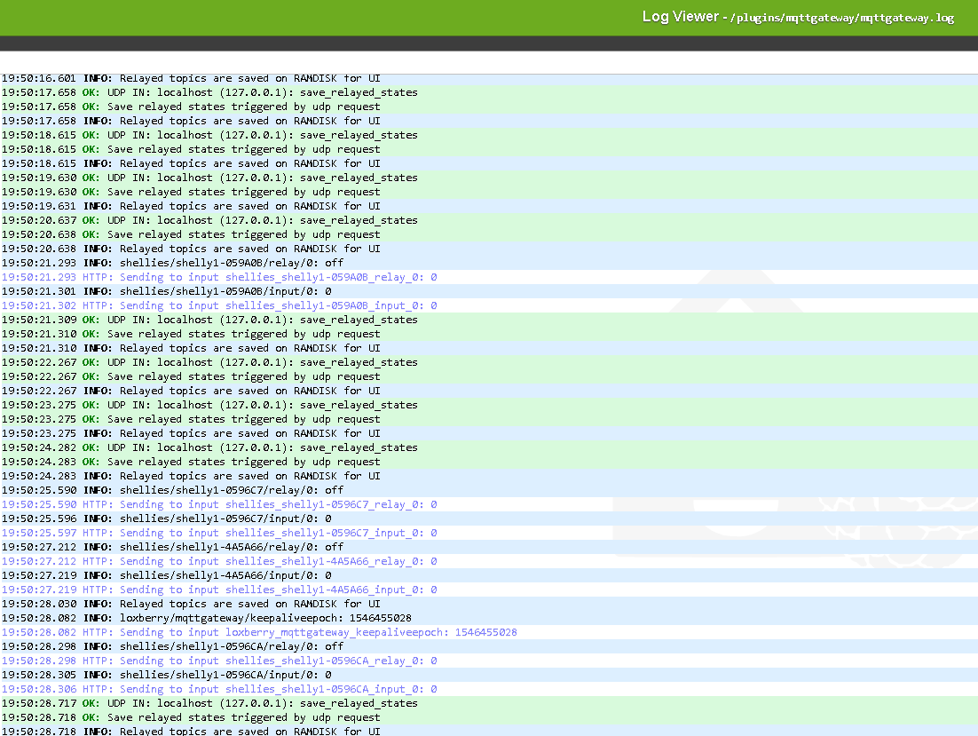978x736 pixels.
Task: Select the shelly1-0596C7 relay/0 off INFO line
Action: 213,490
